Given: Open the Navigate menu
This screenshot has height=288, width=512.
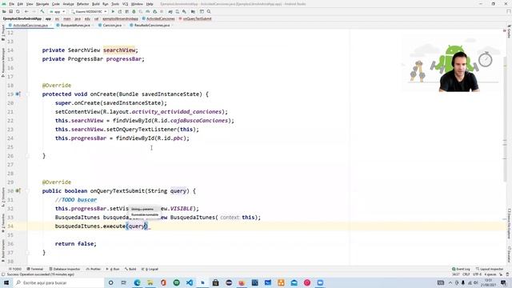Looking at the screenshot, I should click(x=42, y=4).
